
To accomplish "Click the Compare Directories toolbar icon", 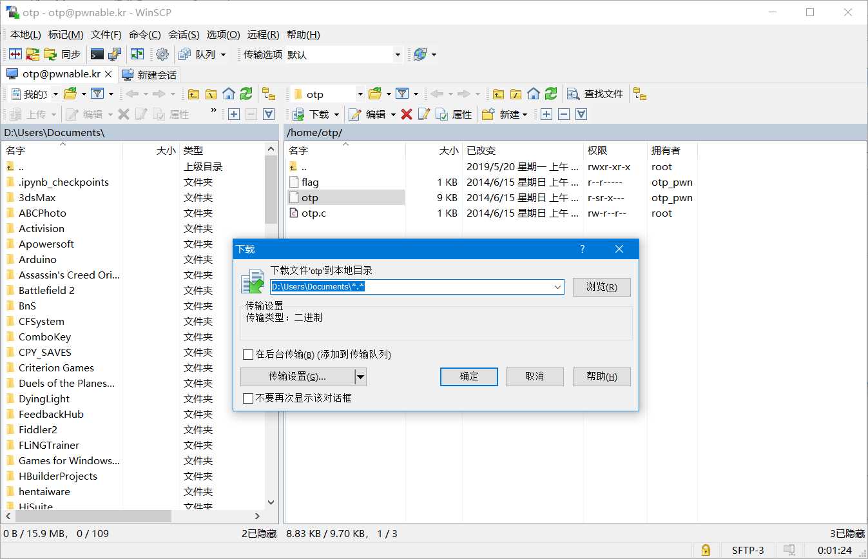I will 15,55.
